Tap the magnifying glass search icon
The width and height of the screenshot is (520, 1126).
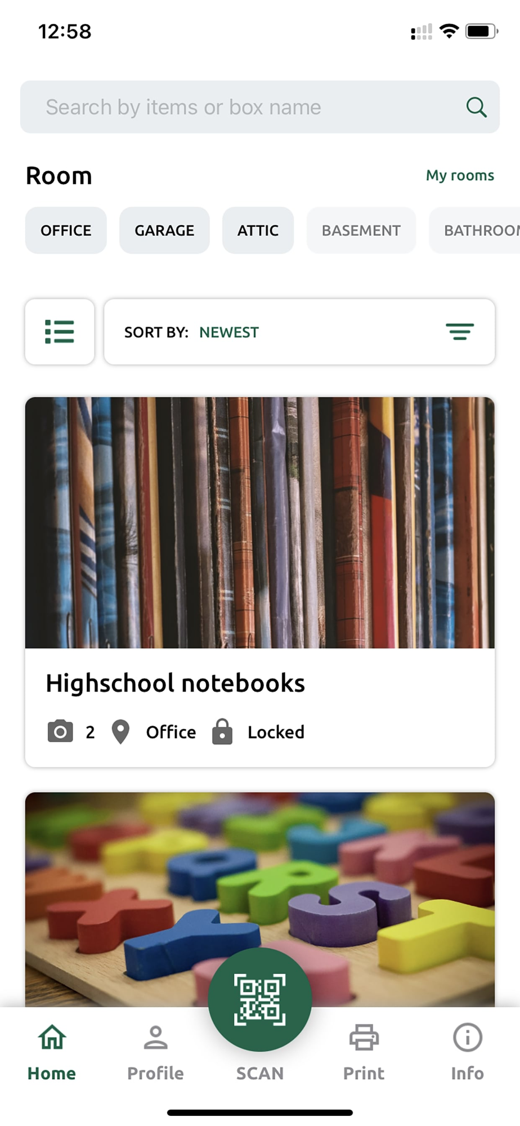pyautogui.click(x=476, y=107)
